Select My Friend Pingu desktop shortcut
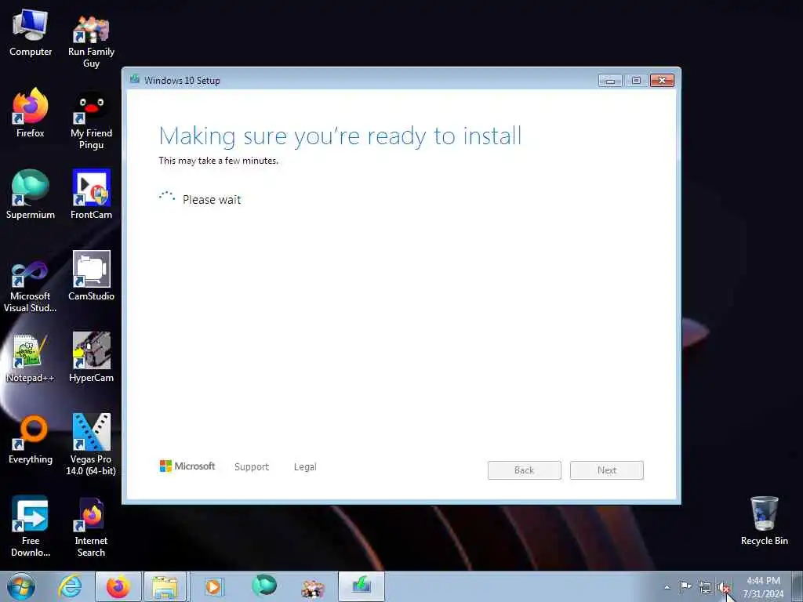The width and height of the screenshot is (803, 602). click(91, 121)
